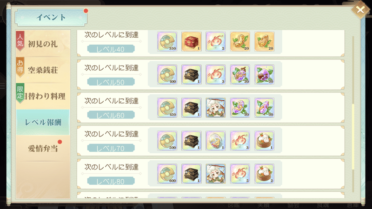Click the レベル70 label button
This screenshot has height=209, width=372.
111,148
